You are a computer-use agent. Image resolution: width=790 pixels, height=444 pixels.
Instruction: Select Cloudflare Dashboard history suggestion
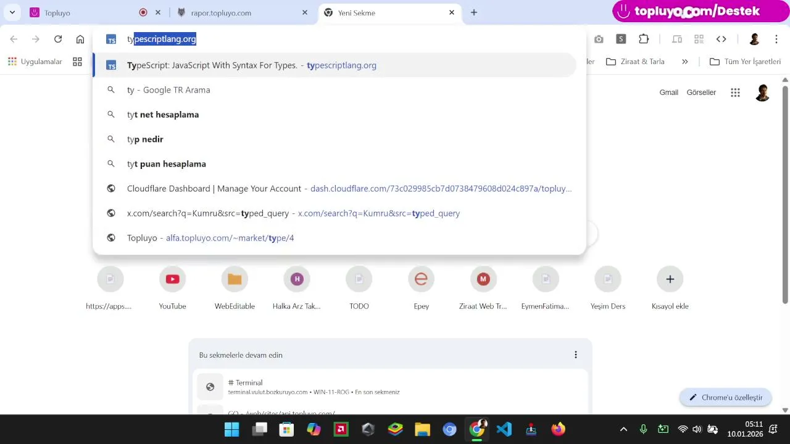335,189
